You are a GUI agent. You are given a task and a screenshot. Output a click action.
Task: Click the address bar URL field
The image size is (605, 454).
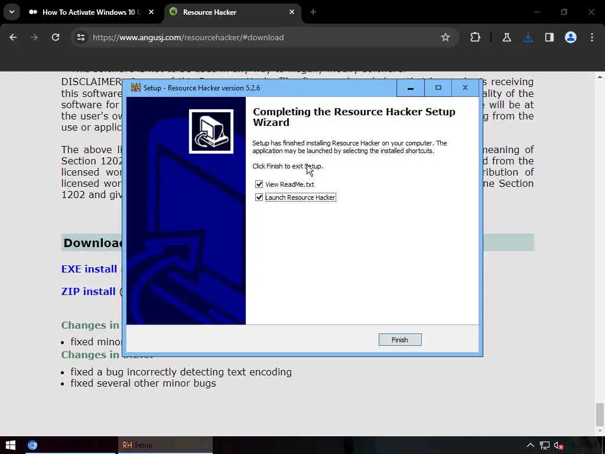tap(265, 37)
